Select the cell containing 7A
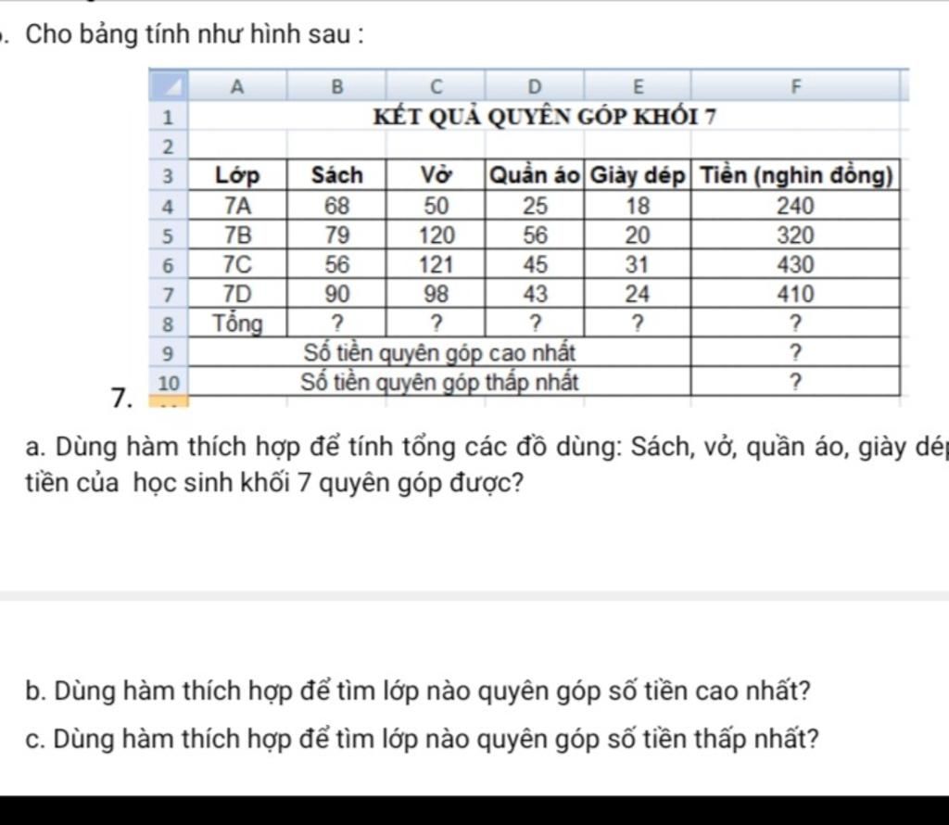Image resolution: width=949 pixels, height=825 pixels. pyautogui.click(x=236, y=205)
